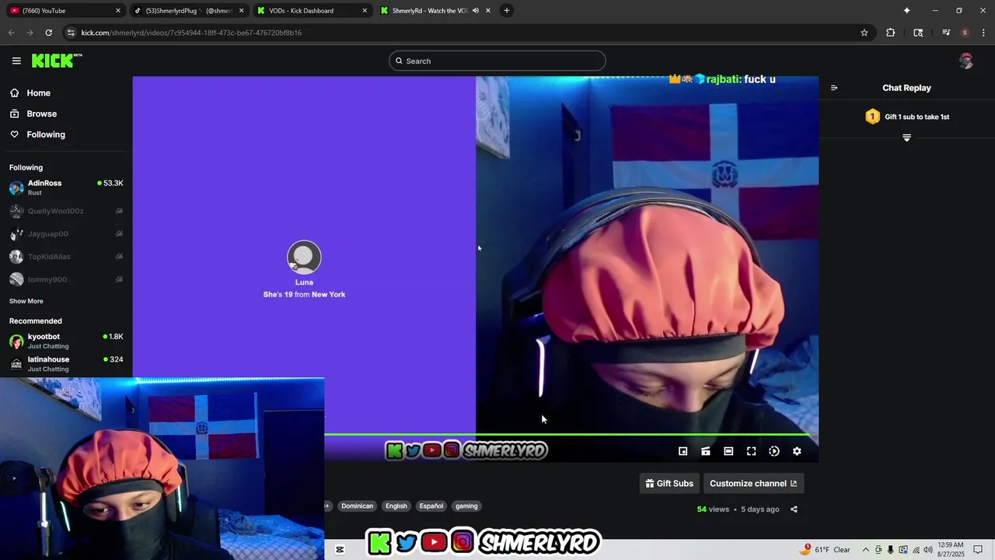Go back in browser history

click(11, 33)
